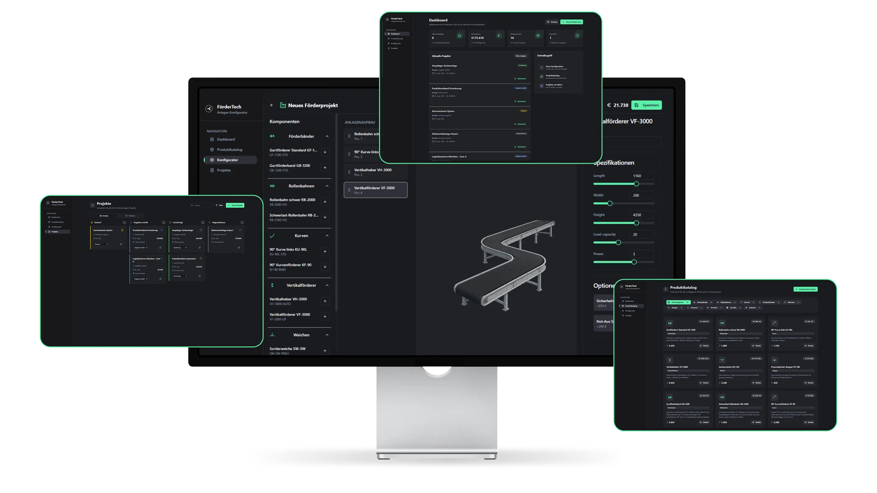Click the Height value input field
877x493 pixels.
[x=642, y=215]
